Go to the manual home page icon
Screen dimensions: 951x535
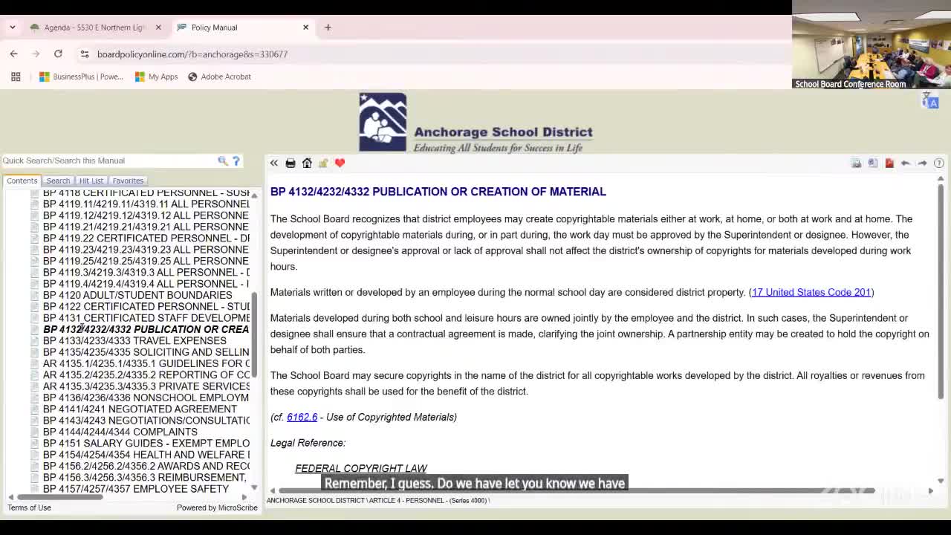(x=307, y=163)
